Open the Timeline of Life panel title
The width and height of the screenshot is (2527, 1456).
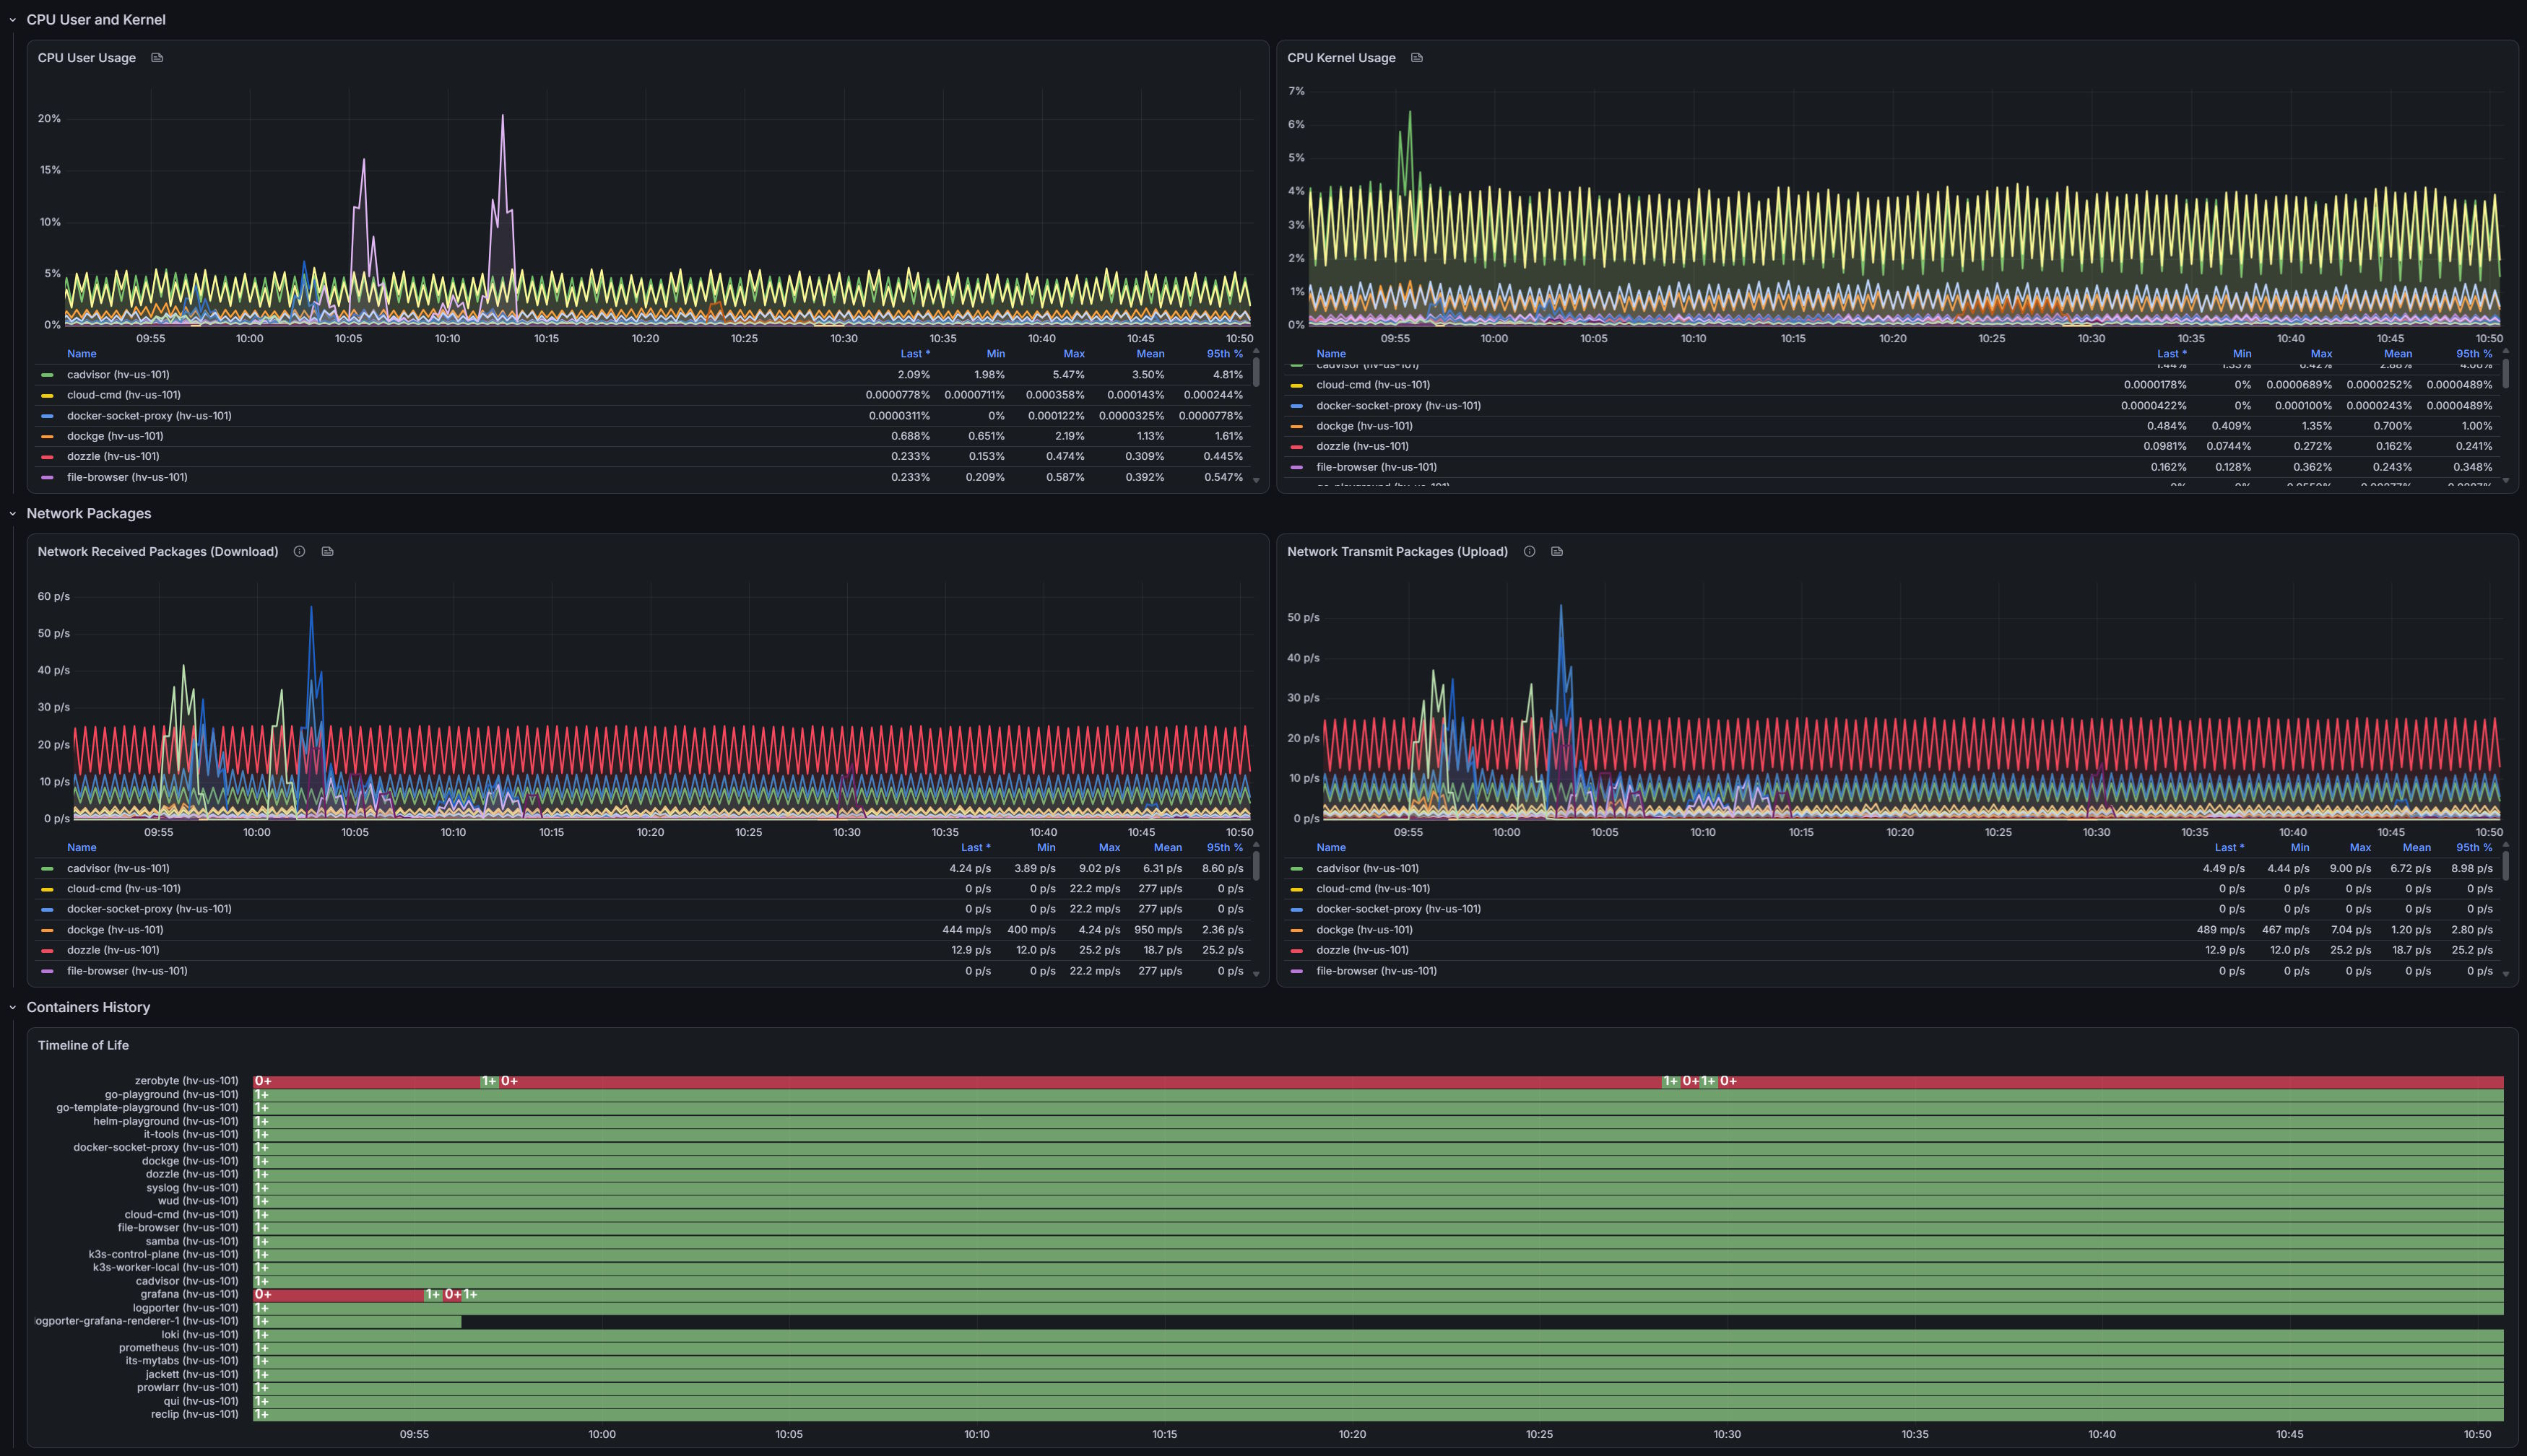pos(83,1046)
